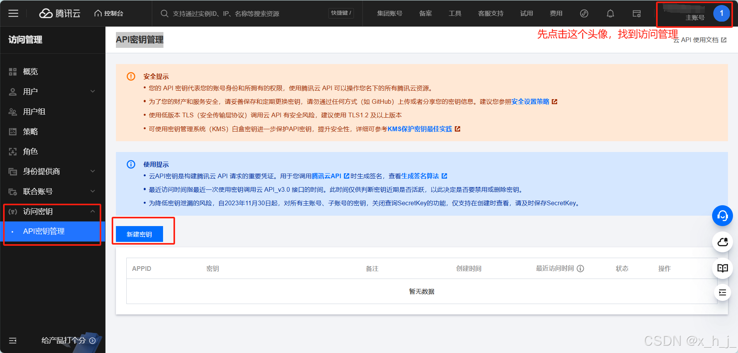Screen dimensions: 738x353
Task: Click the mini-program icon in top bar
Action: click(584, 14)
